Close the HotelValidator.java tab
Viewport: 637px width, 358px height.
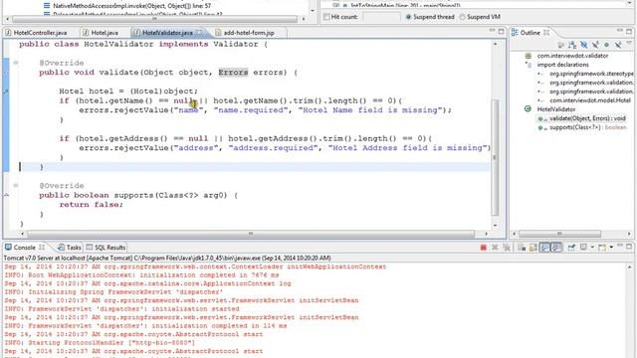coord(199,33)
